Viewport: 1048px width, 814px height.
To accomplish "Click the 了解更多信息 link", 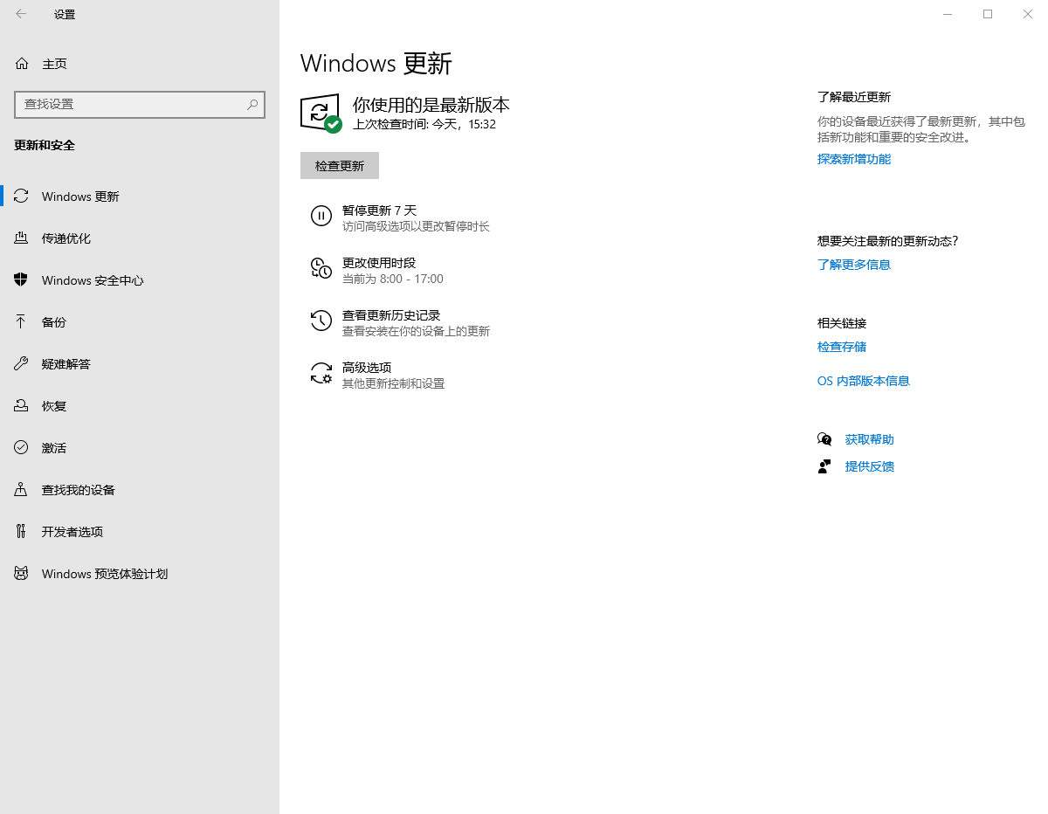I will point(854,265).
